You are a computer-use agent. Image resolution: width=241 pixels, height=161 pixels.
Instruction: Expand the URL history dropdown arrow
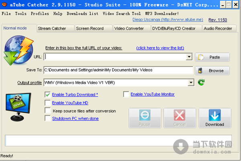click(189, 57)
